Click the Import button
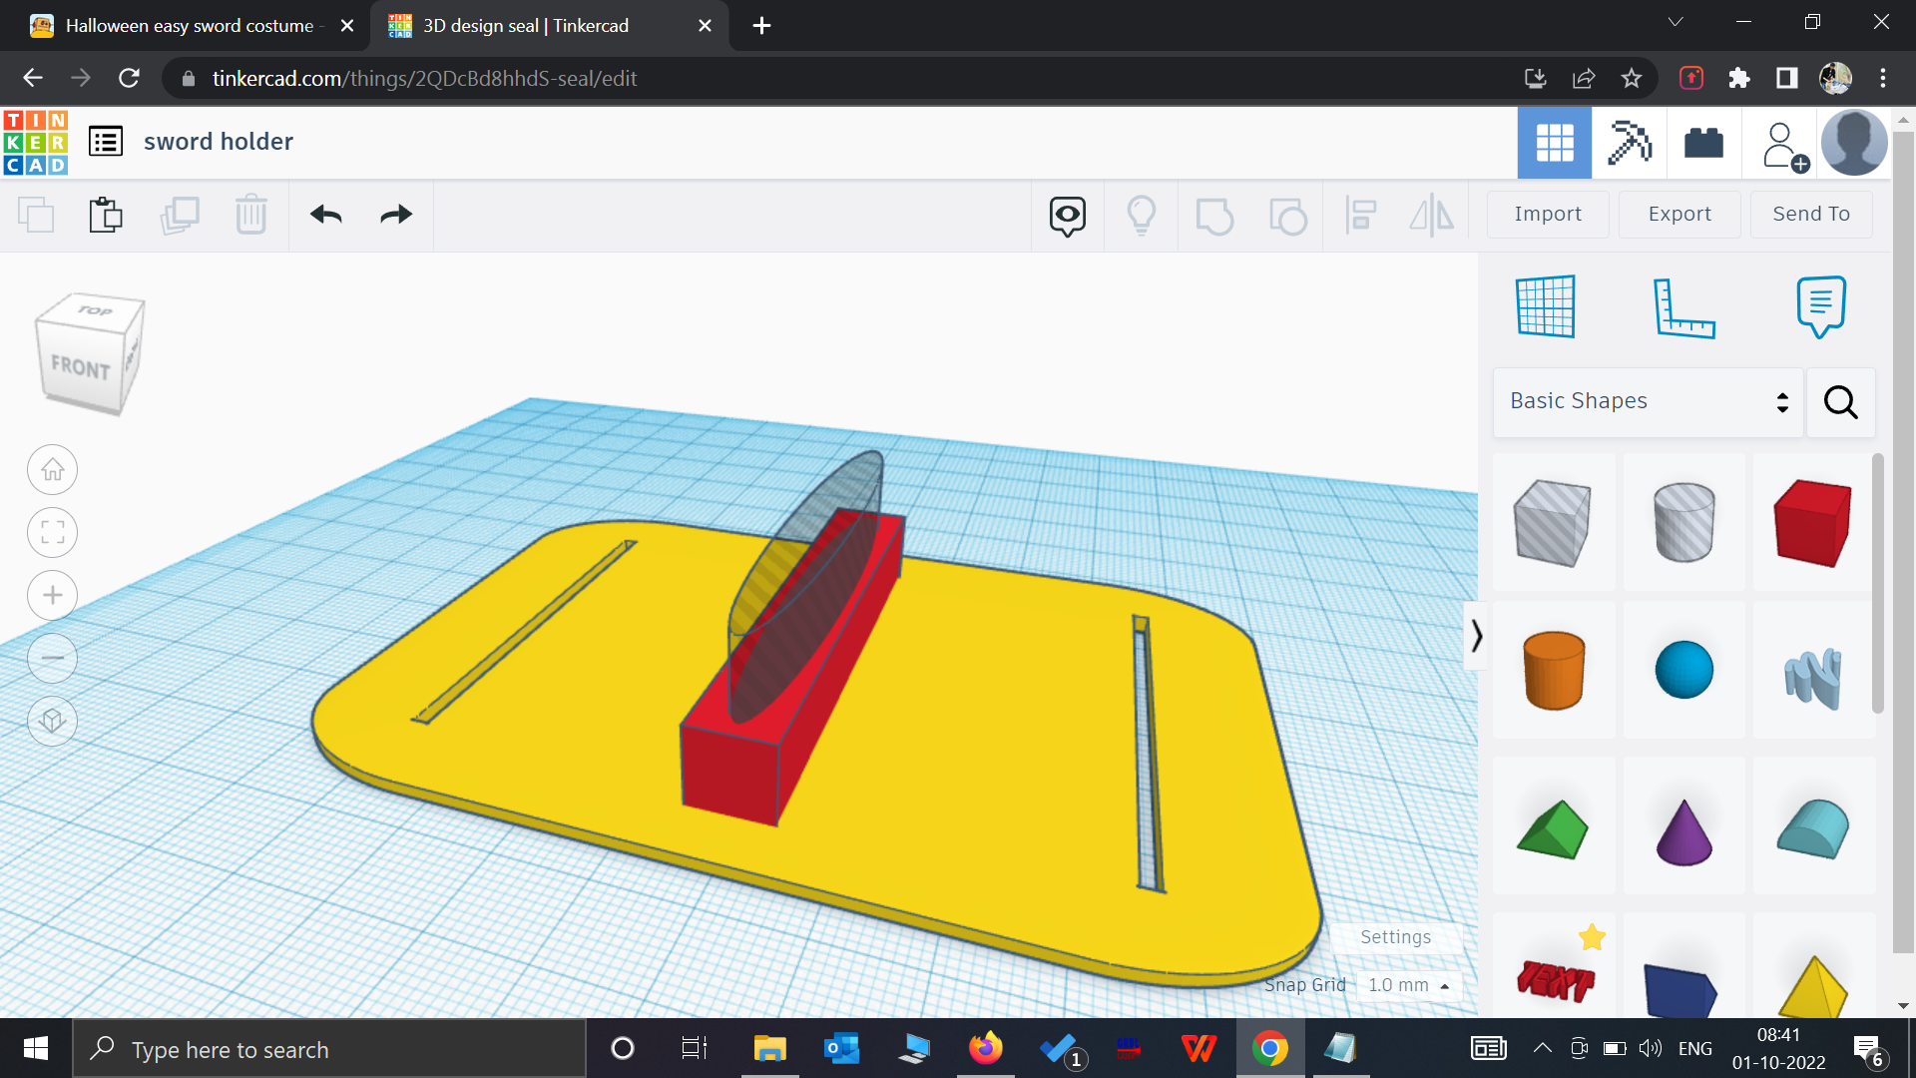 tap(1547, 214)
